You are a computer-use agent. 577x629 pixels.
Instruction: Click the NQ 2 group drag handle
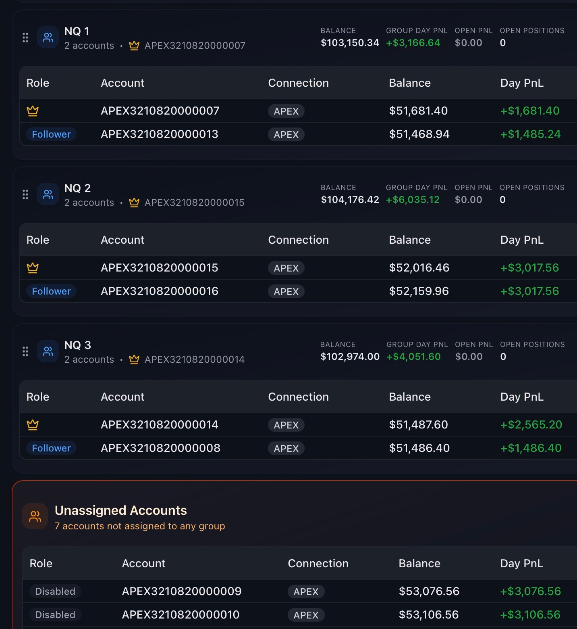(25, 194)
